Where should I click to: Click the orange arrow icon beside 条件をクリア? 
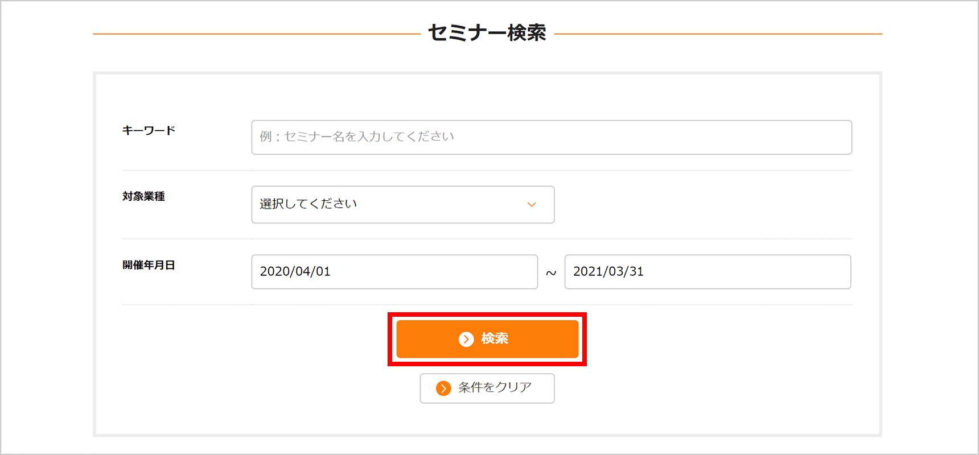point(443,388)
